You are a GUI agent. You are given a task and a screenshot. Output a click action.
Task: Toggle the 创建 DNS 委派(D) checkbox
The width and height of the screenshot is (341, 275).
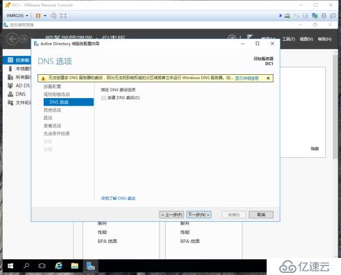coord(104,98)
